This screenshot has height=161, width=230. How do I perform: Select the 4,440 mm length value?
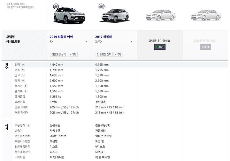coord(56,65)
